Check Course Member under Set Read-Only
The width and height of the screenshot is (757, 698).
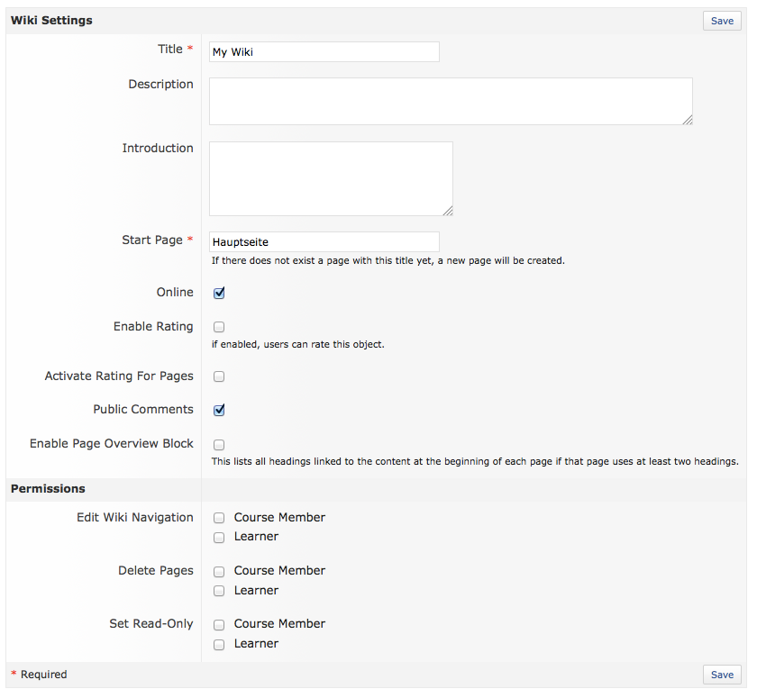click(x=219, y=624)
